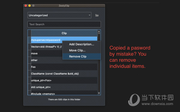Click the scrollbar up arrow
The height and width of the screenshot is (112, 180).
[99, 31]
